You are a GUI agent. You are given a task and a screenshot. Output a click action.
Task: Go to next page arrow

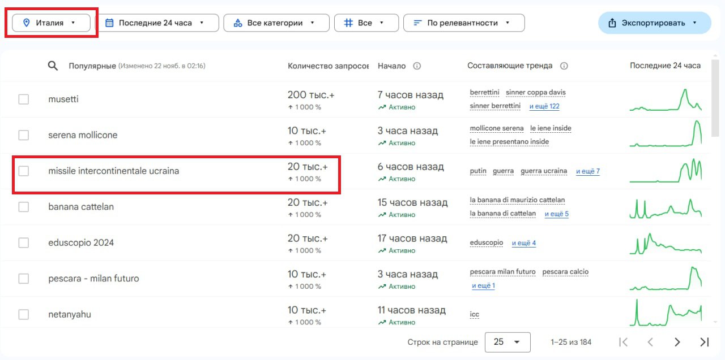point(677,342)
